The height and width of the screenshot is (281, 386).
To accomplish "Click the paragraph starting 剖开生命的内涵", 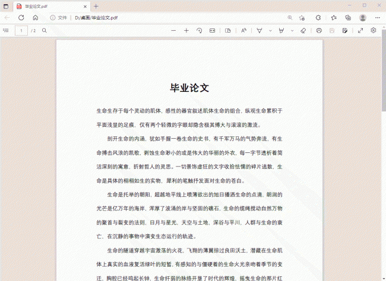I will [189, 160].
